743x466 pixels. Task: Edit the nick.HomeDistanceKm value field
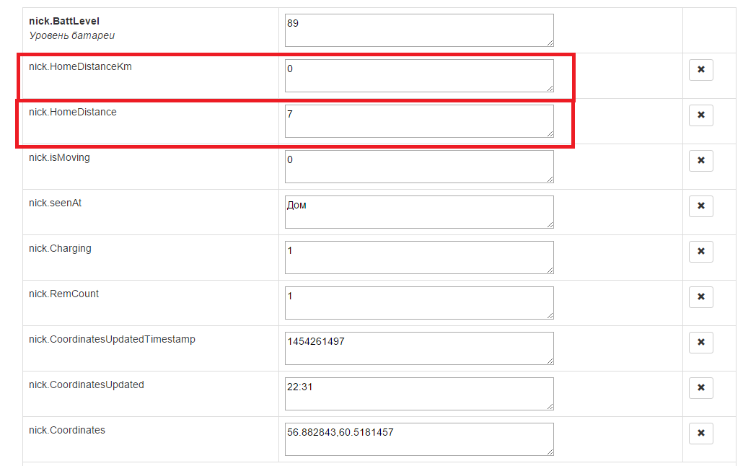tap(419, 76)
